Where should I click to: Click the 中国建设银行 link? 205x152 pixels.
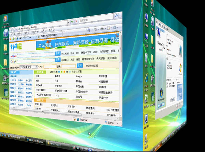click(x=81, y=92)
